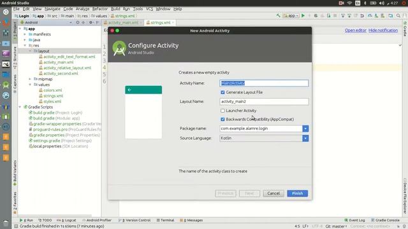Click the undo arrow icon in the toolbar

(x=362, y=16)
